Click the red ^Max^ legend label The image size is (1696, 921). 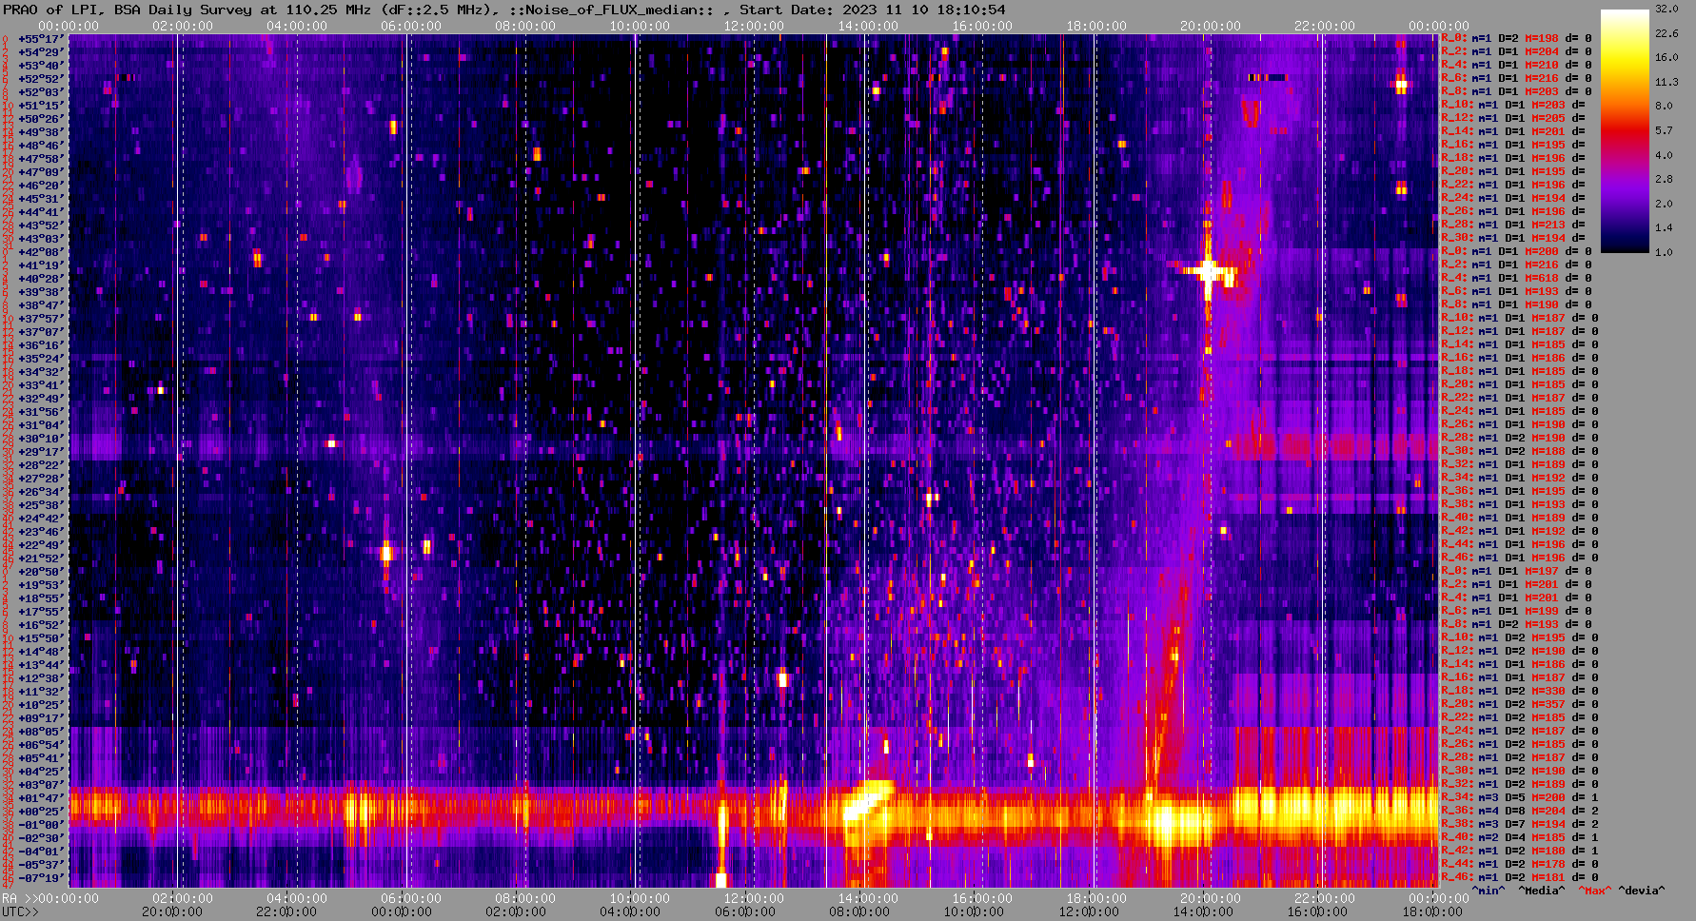(x=1593, y=891)
